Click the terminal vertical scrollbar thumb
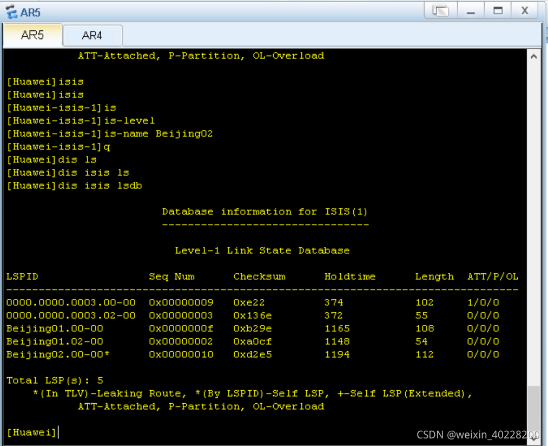 click(534, 409)
